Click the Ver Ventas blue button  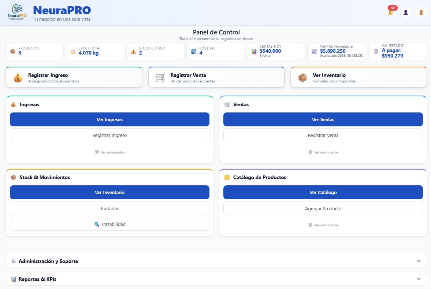click(323, 119)
